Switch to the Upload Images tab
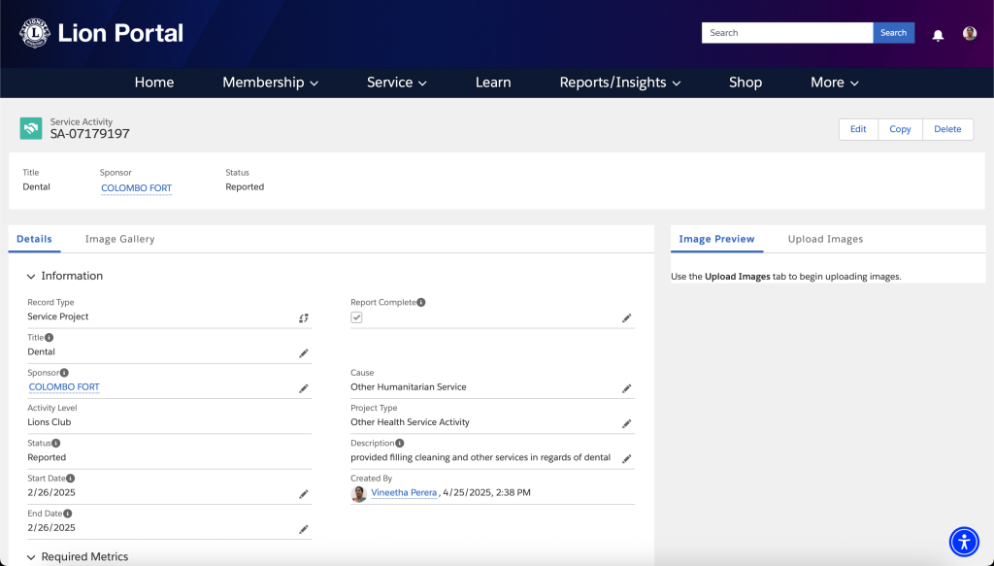994x566 pixels. (825, 239)
